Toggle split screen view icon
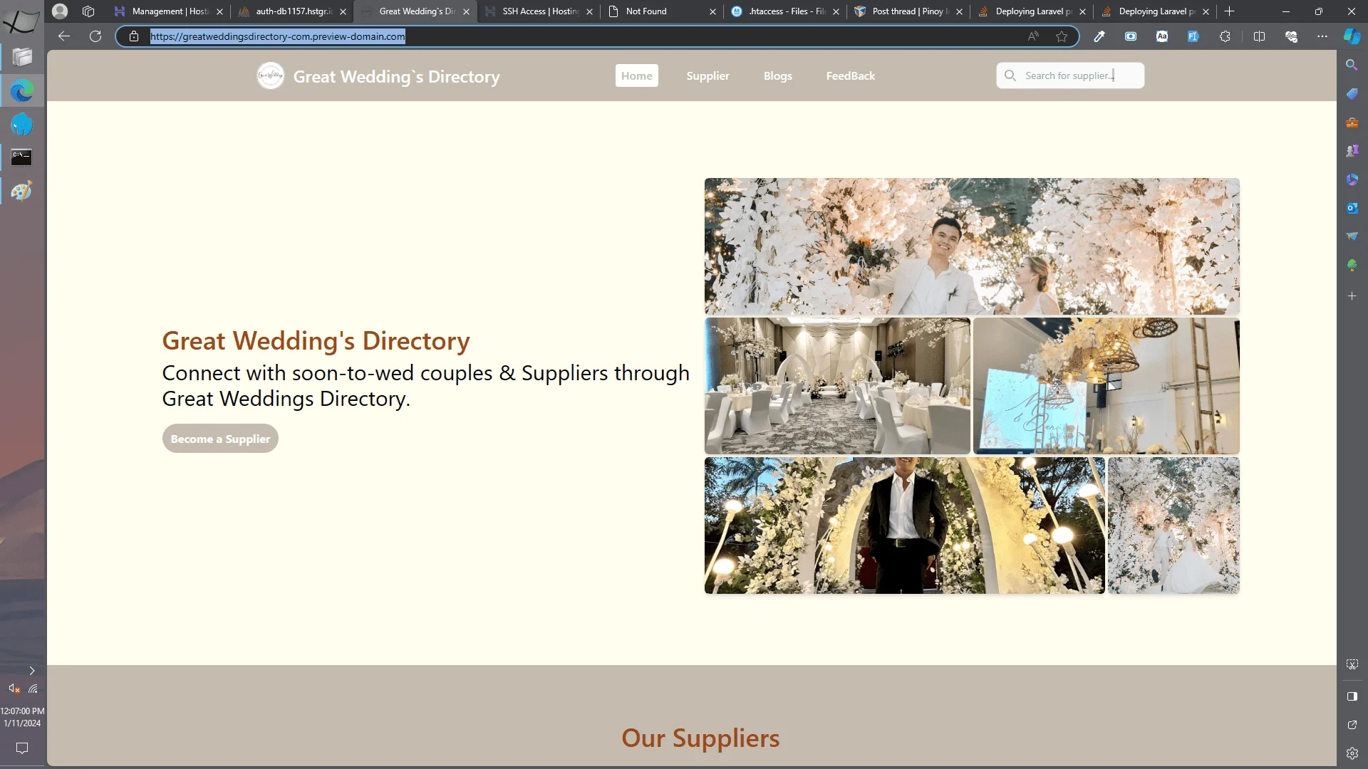This screenshot has width=1368, height=769. click(1259, 36)
